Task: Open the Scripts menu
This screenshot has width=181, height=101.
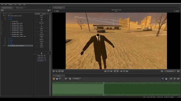Action: (x=20, y=4)
